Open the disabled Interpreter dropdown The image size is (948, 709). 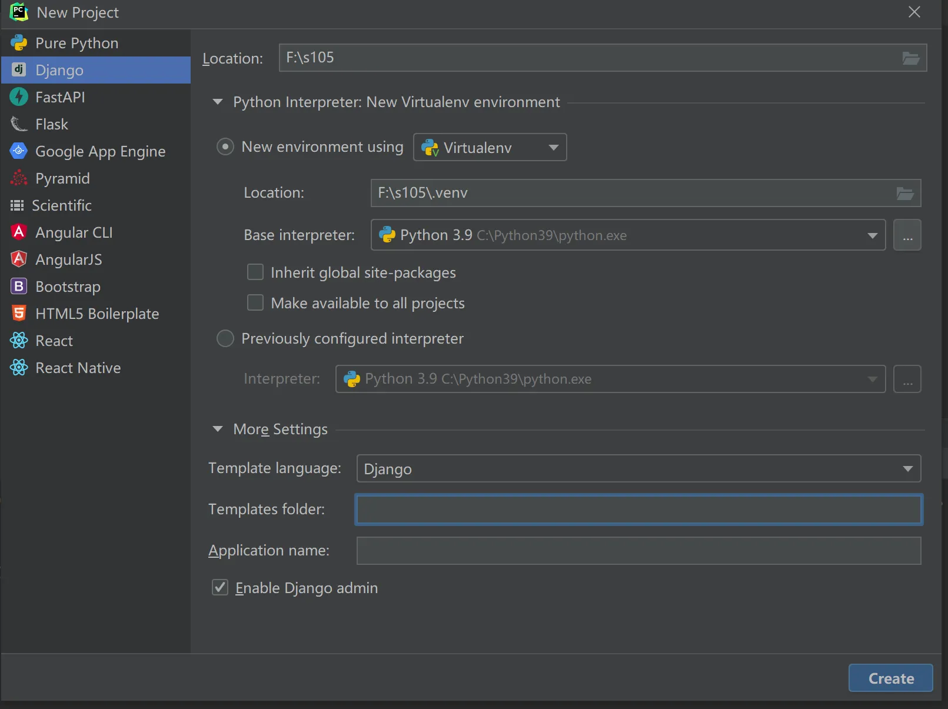[611, 379]
